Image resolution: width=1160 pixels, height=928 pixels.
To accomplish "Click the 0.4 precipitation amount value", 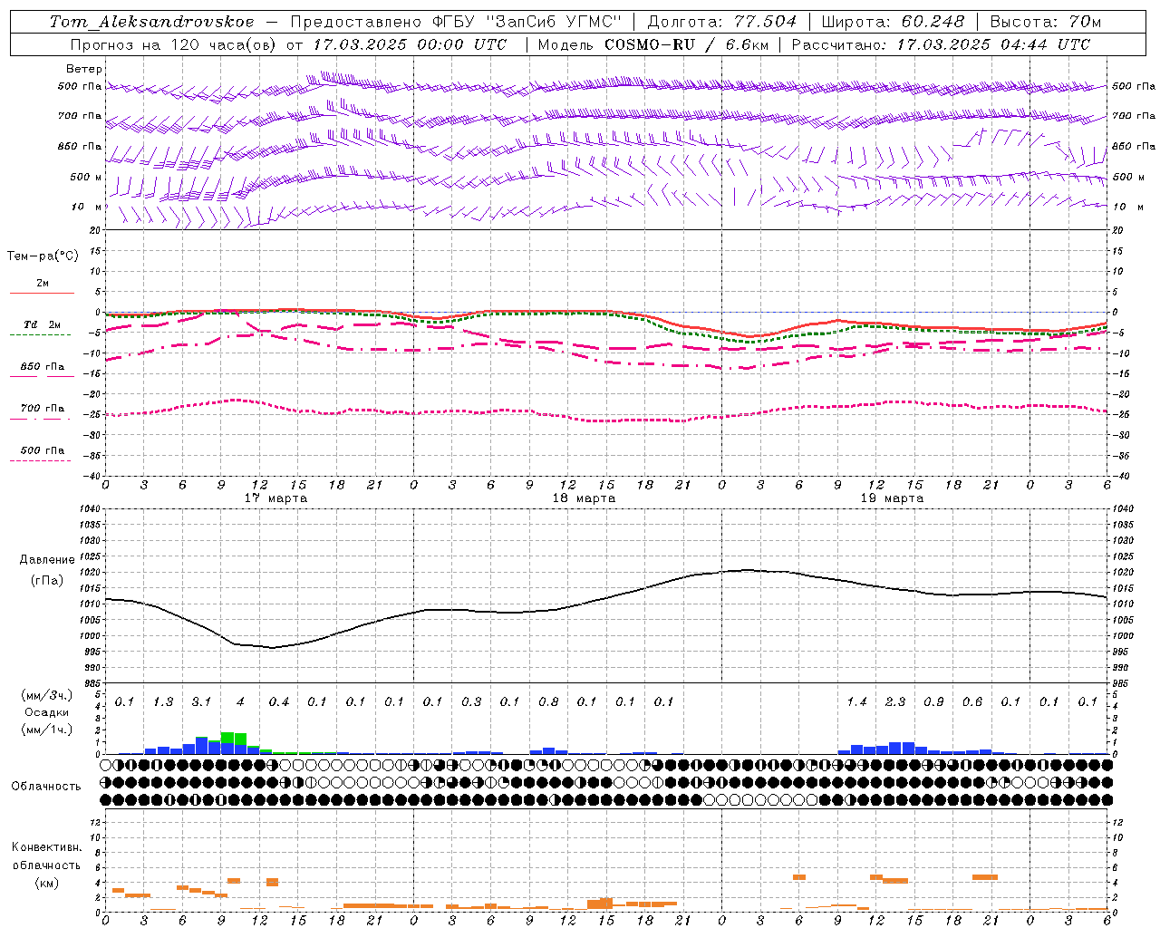I will tap(278, 702).
